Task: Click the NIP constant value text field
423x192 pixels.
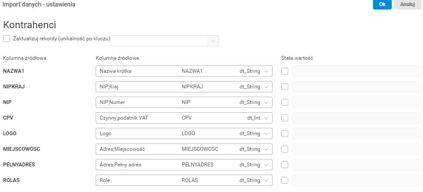Action: [356, 102]
